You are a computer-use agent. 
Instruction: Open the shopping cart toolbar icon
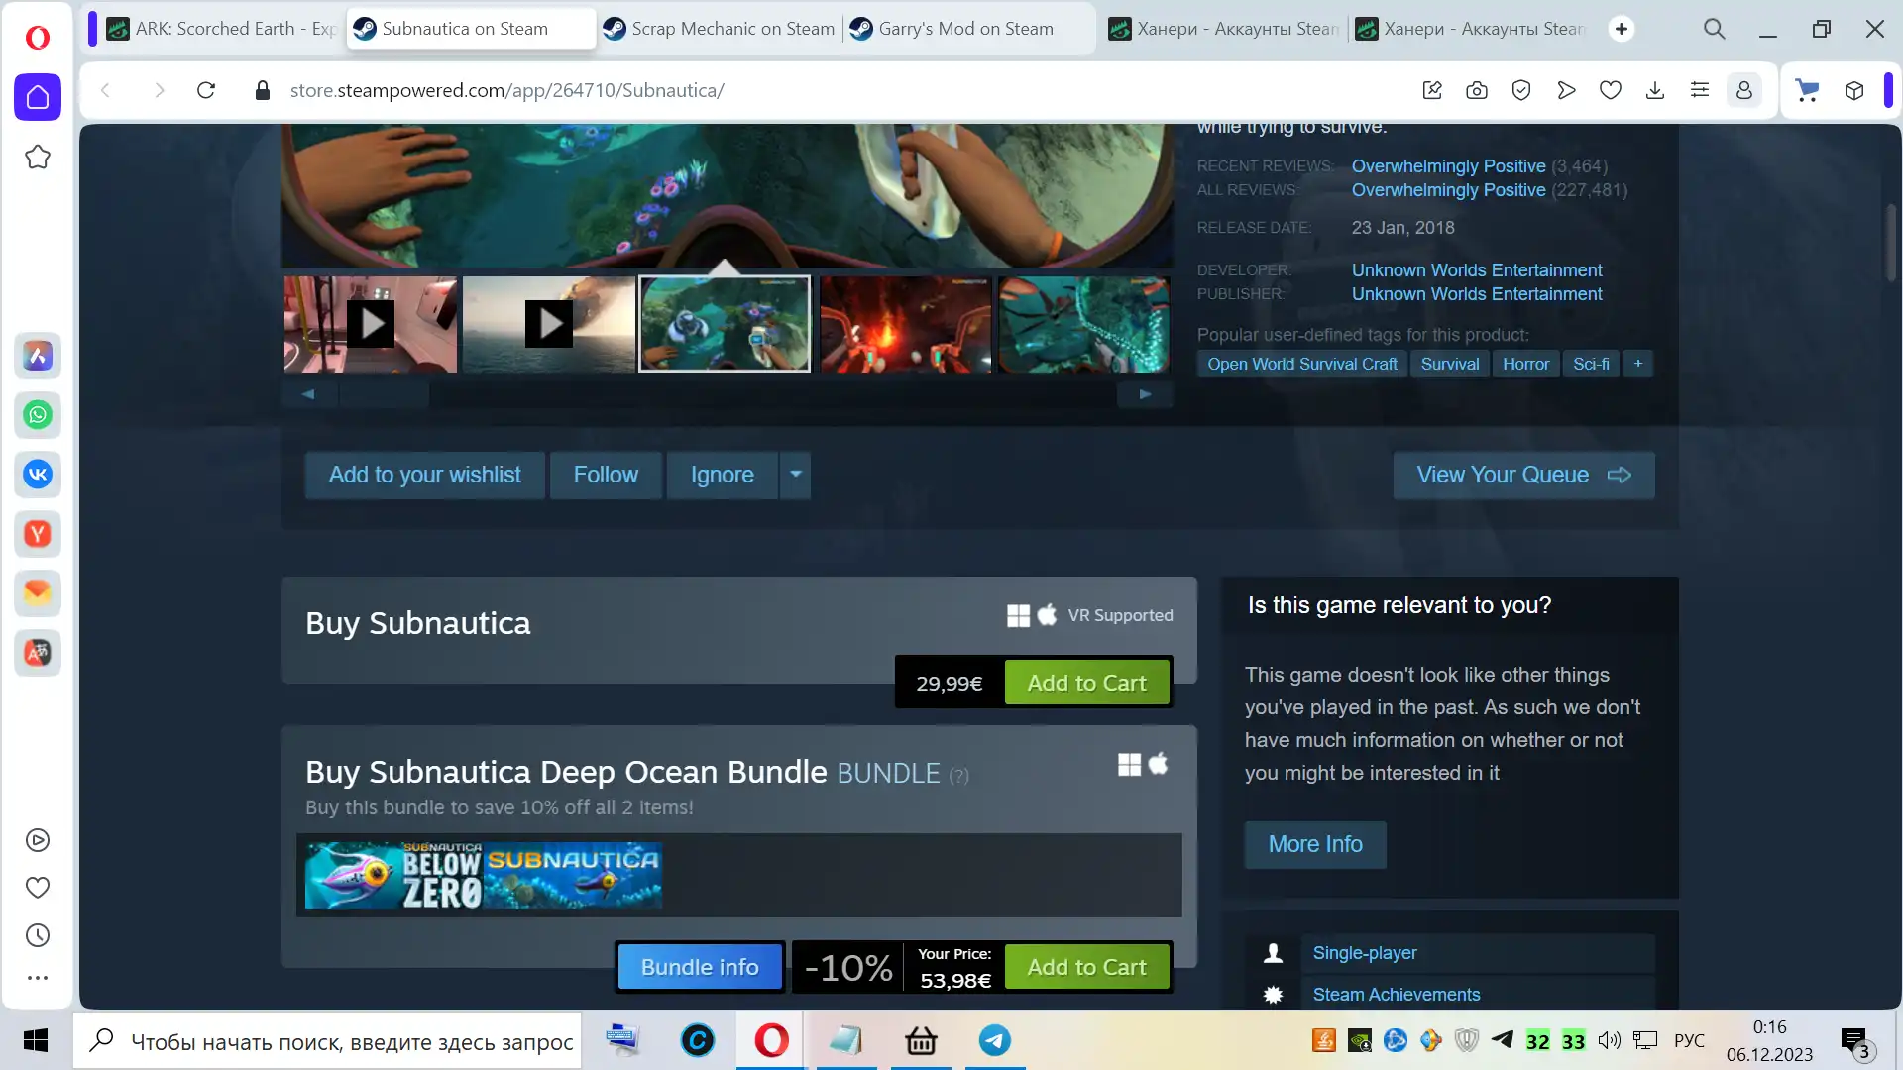pos(1808,90)
